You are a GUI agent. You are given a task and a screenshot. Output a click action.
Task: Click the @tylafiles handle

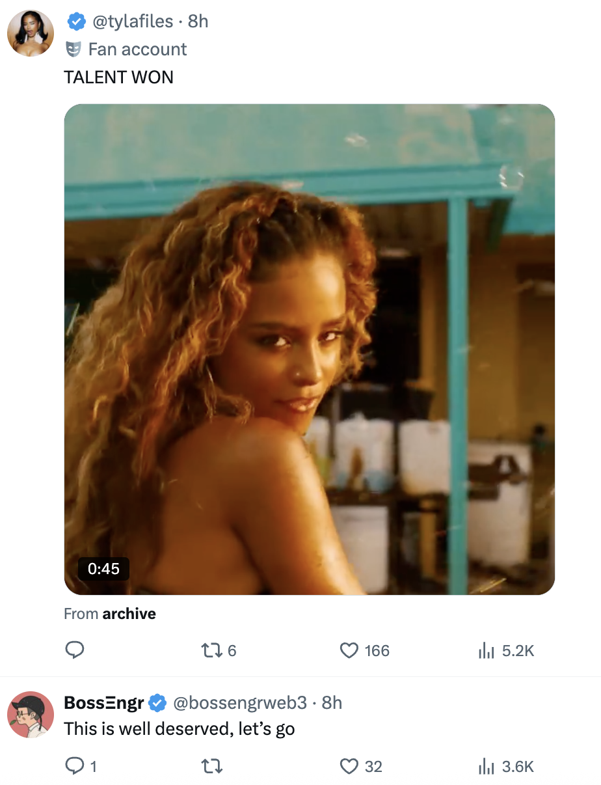pos(133,21)
